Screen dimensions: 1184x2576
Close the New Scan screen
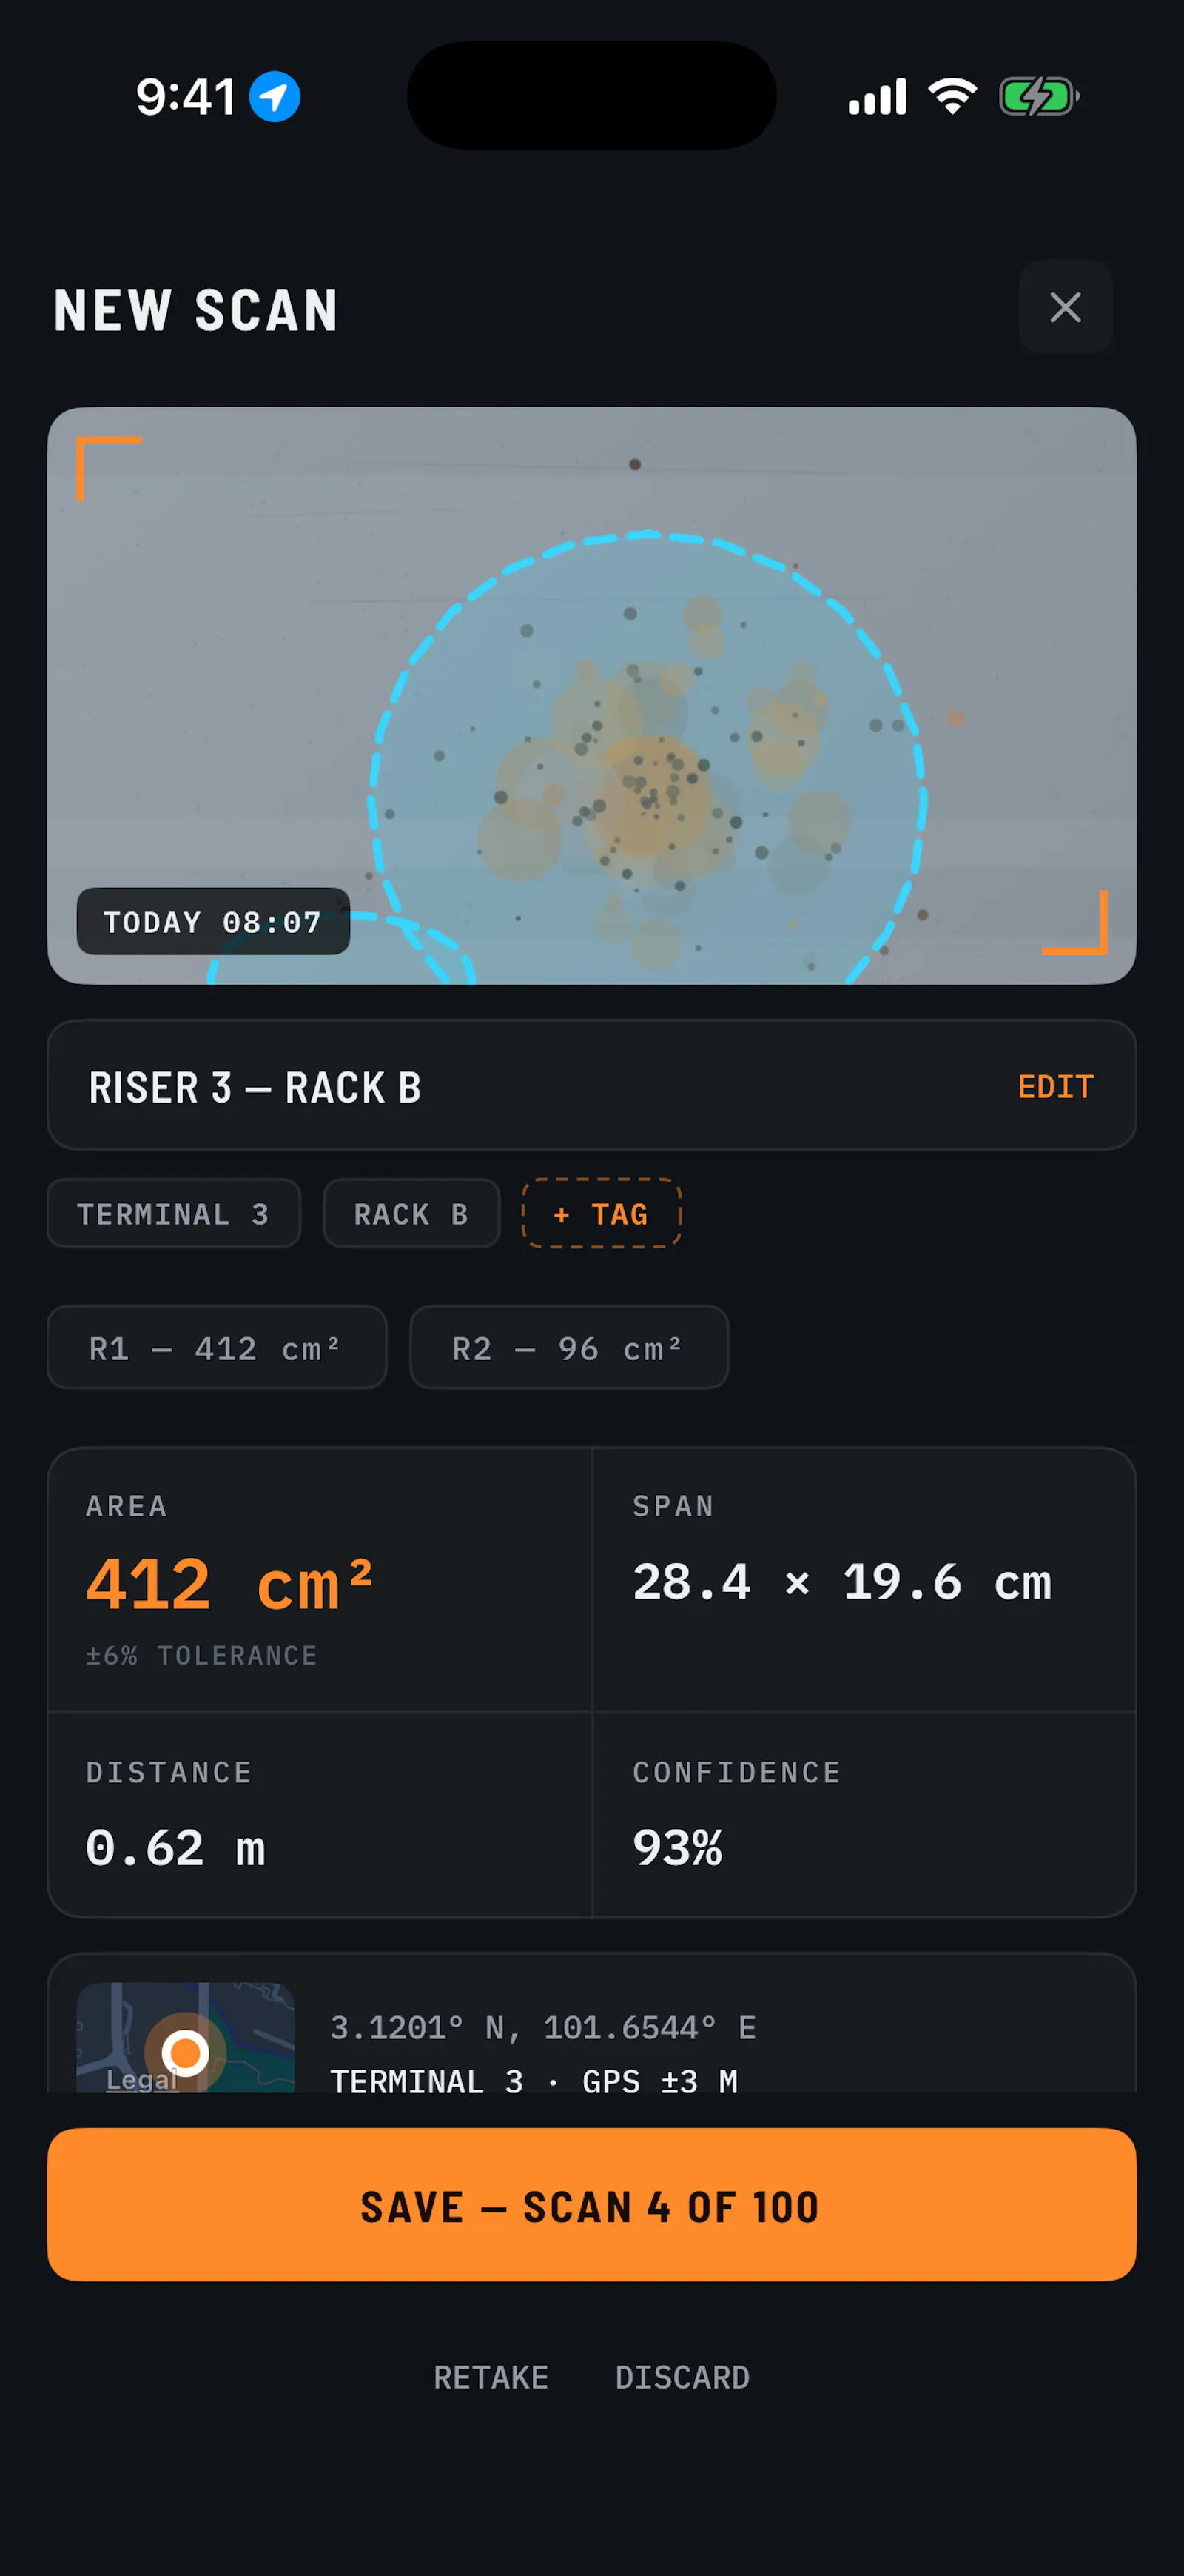(1065, 307)
